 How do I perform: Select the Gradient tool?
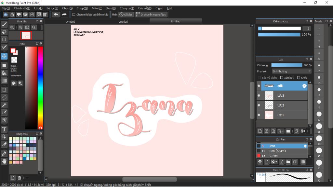coord(4,81)
